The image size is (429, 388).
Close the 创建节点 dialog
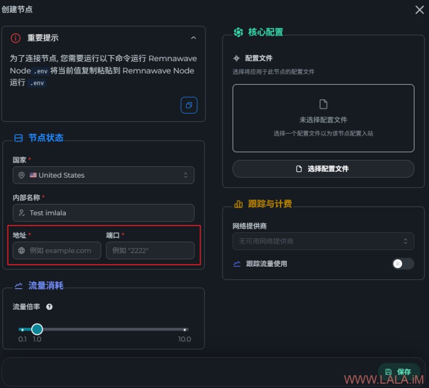(419, 10)
